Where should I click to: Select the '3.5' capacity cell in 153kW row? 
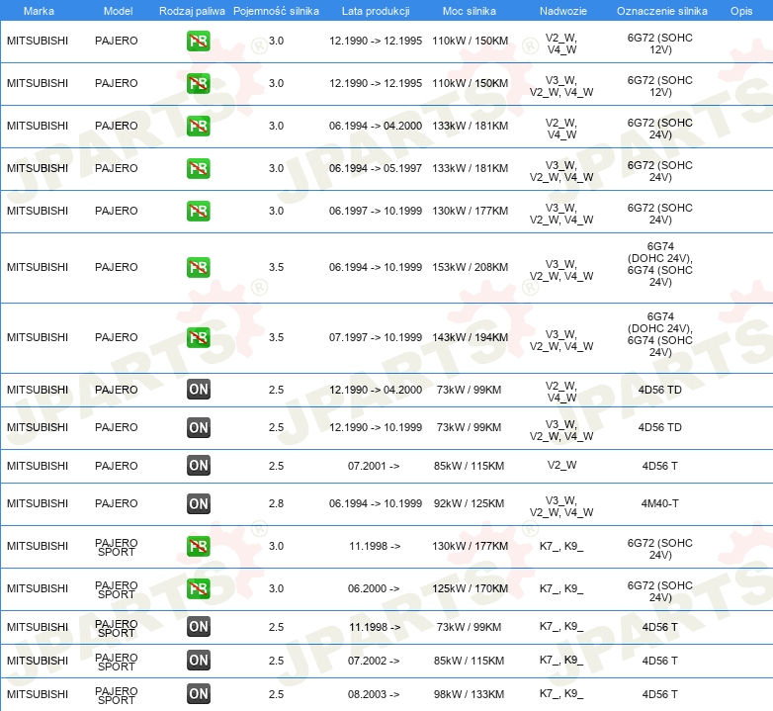276,267
